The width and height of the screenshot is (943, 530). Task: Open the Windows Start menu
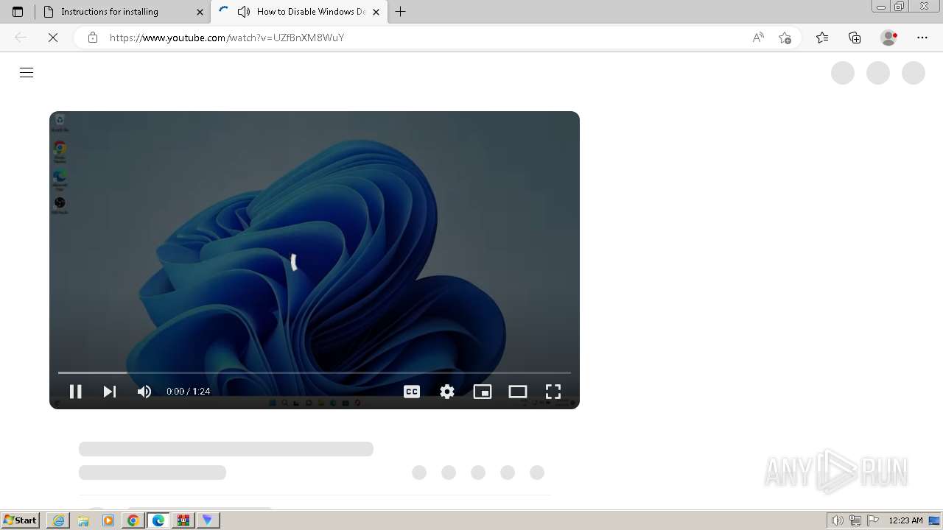pyautogui.click(x=21, y=520)
